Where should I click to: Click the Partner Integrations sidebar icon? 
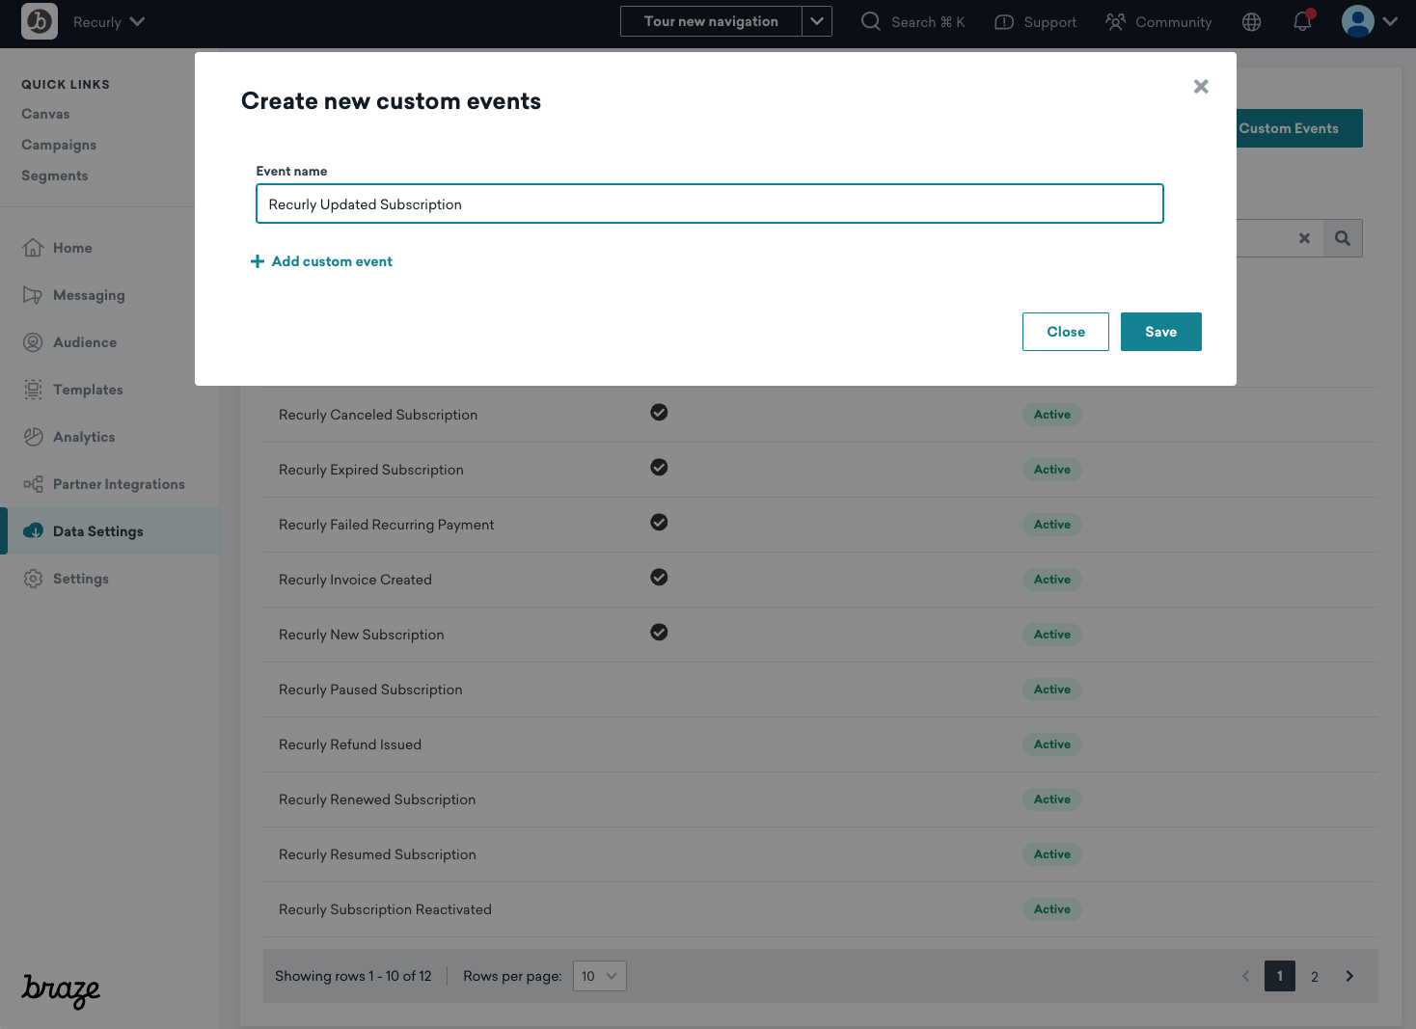click(33, 484)
